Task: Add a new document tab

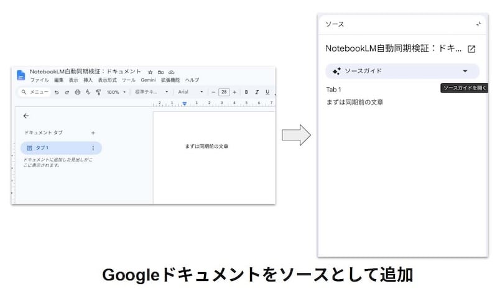Action: tap(93, 133)
